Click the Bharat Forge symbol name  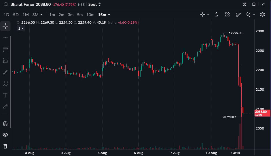(22, 4)
